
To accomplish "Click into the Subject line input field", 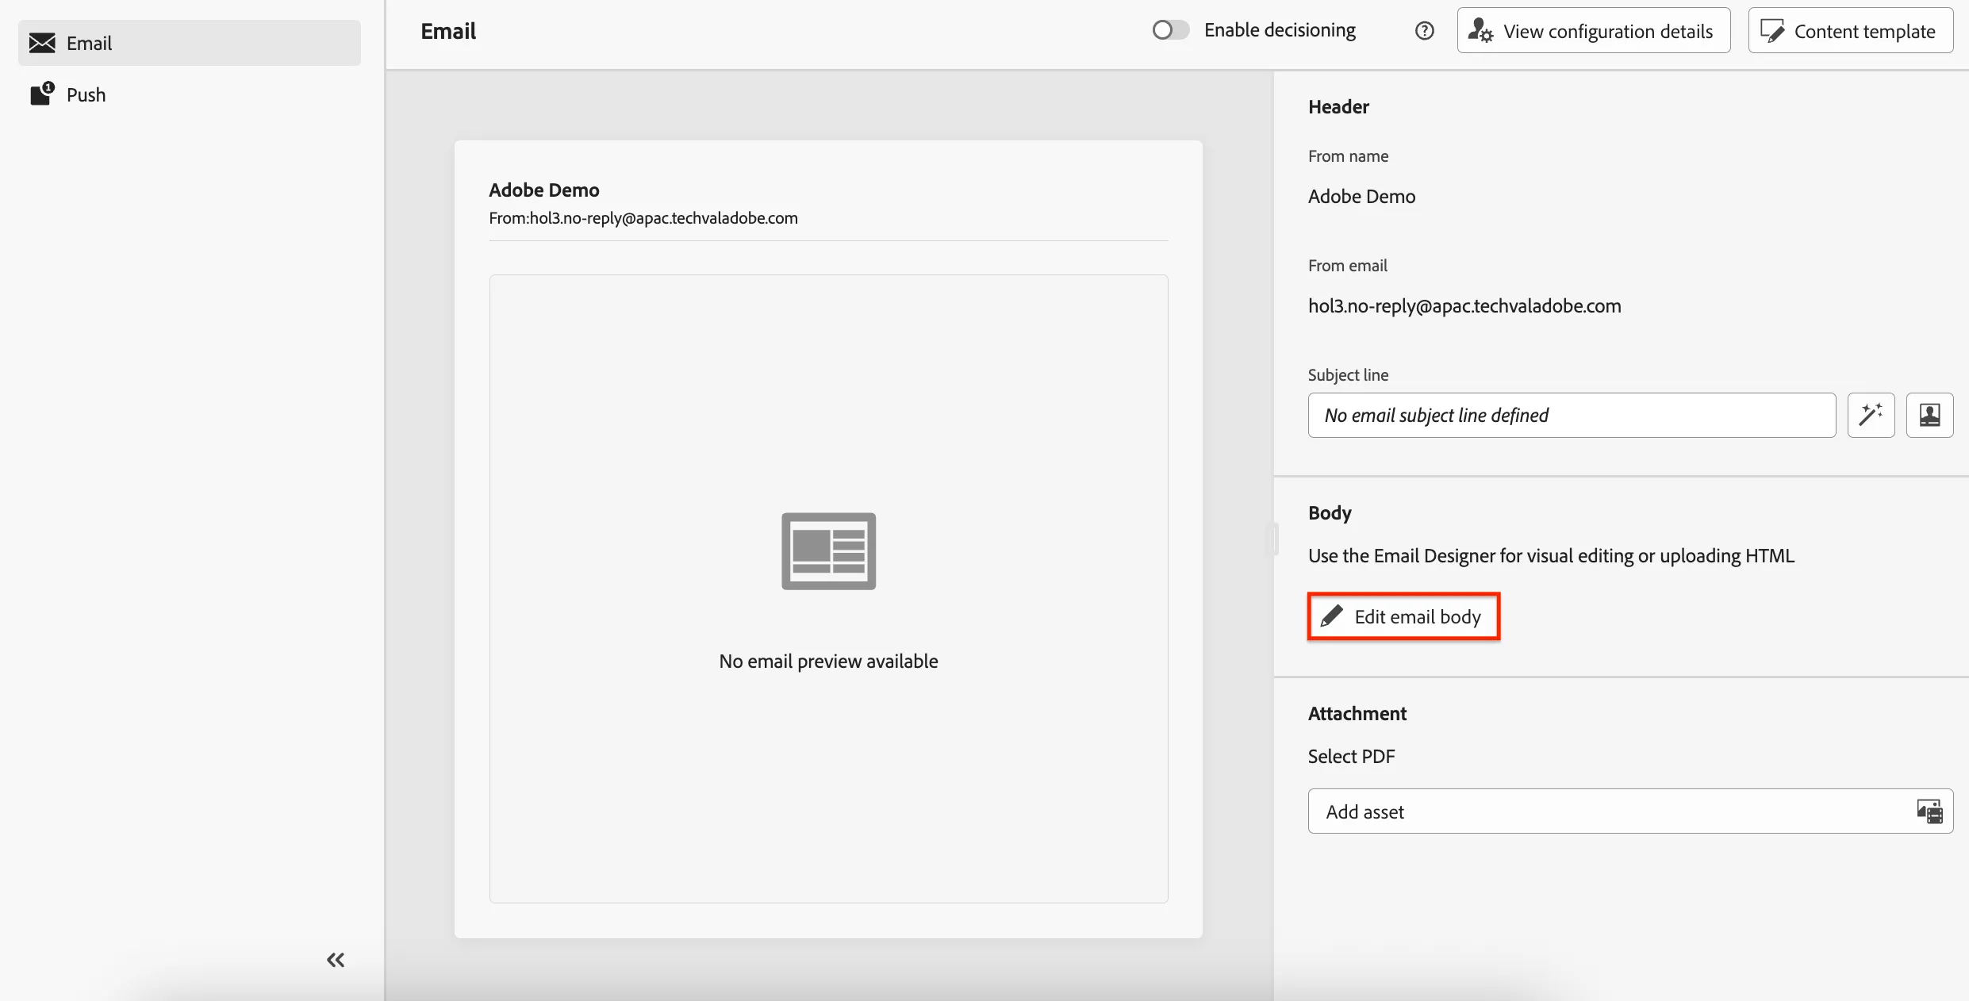I will (x=1572, y=415).
